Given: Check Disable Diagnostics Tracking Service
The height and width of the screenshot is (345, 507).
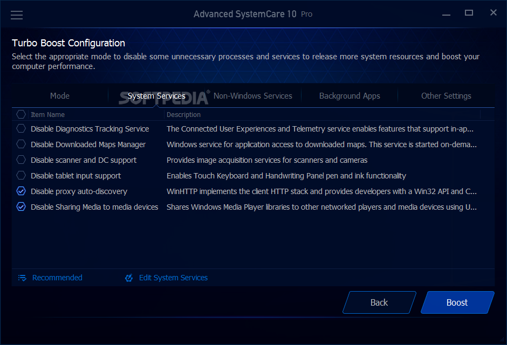Looking at the screenshot, I should (x=21, y=129).
